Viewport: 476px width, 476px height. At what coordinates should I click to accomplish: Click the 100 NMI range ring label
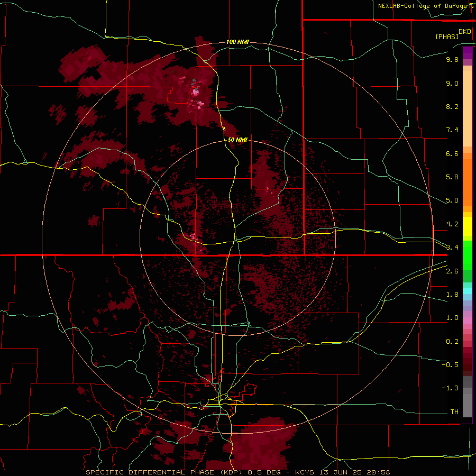tap(237, 42)
